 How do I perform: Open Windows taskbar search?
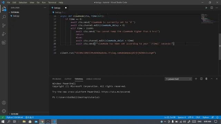click(x=9, y=122)
